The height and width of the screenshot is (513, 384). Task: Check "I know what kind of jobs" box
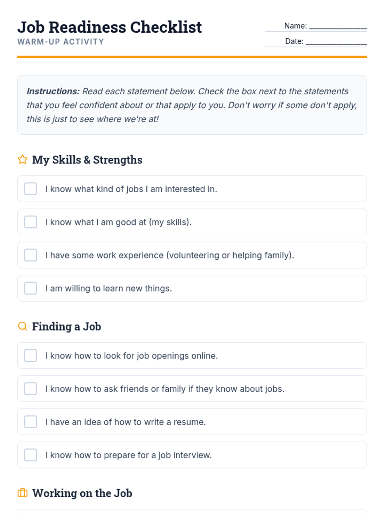(x=31, y=189)
